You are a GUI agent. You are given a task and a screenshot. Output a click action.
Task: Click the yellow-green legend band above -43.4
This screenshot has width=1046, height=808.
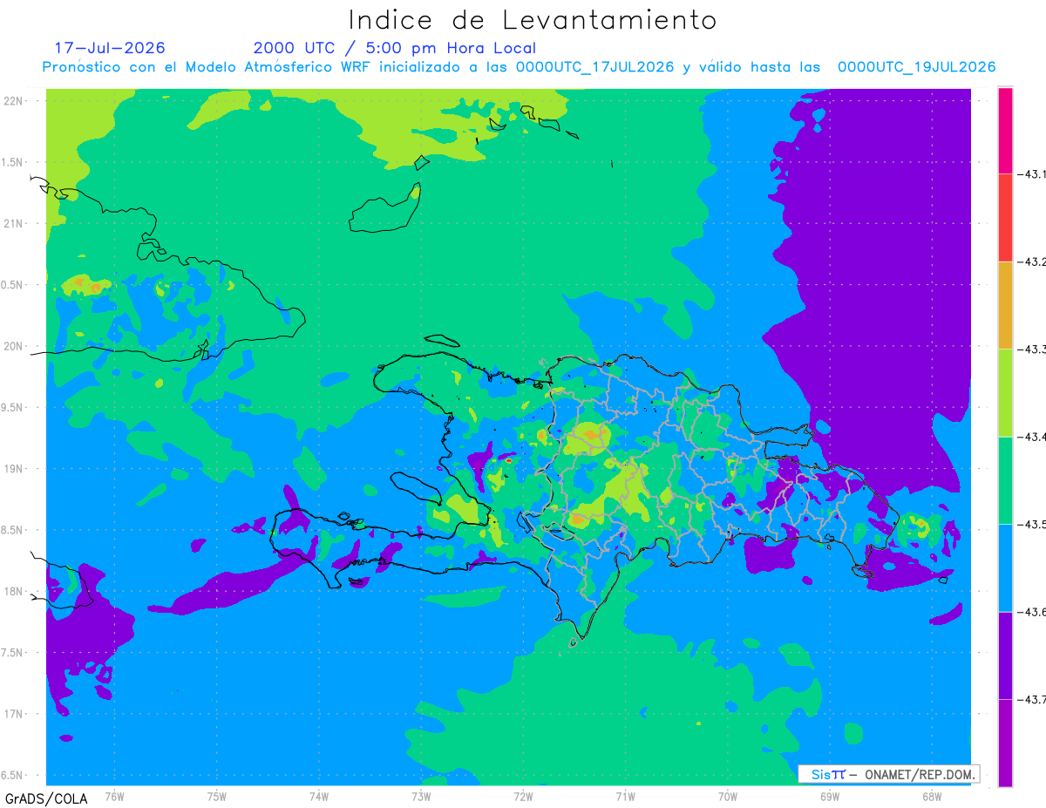[1005, 392]
